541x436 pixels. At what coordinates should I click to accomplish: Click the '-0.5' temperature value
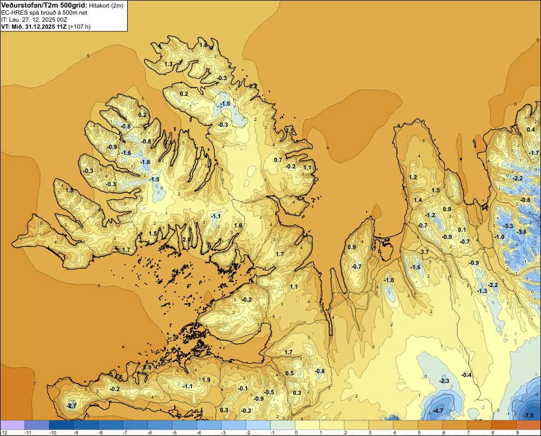[x=269, y=392]
